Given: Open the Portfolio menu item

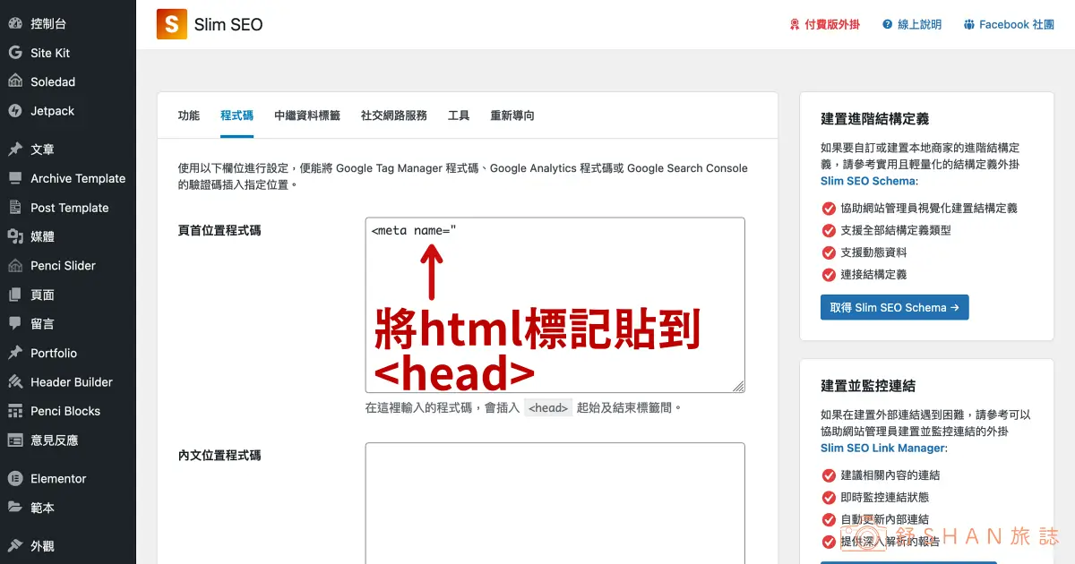Looking at the screenshot, I should (68, 353).
